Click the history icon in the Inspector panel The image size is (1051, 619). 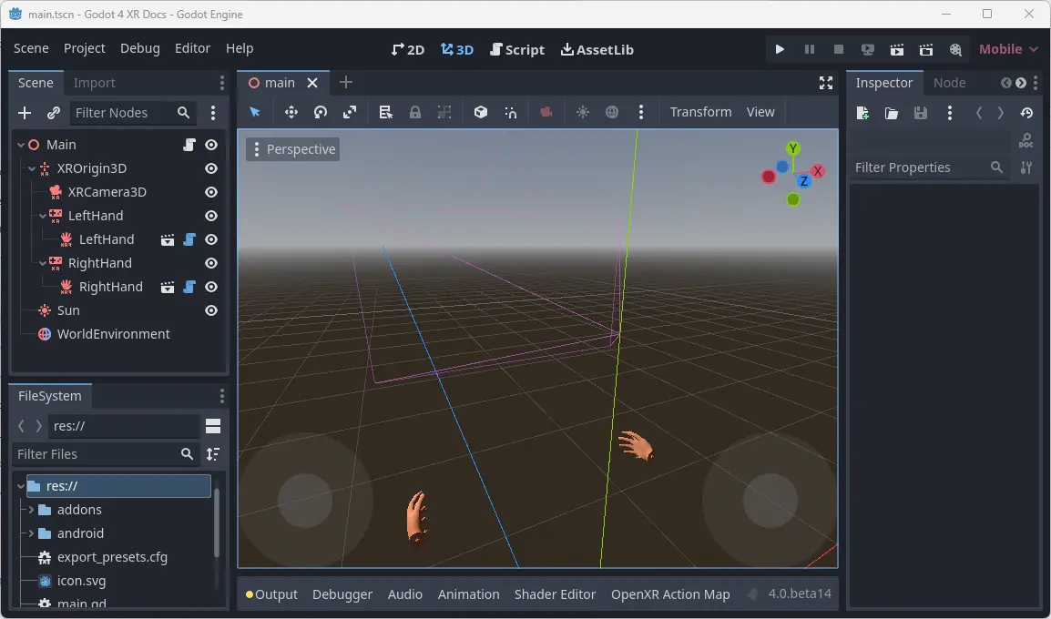1027,113
